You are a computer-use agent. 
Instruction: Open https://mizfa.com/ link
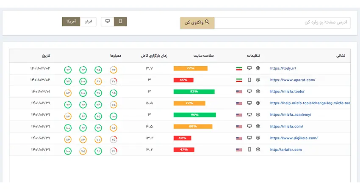[x=287, y=126]
